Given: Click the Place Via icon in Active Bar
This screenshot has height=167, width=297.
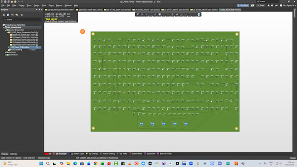Looking at the screenshot, I should [173, 14].
